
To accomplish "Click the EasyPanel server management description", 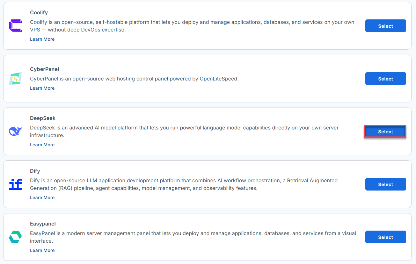I will coord(193,237).
